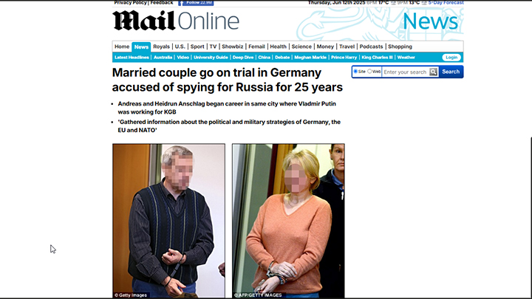
Task: Open the Meghan Markle topic link
Action: 310,58
